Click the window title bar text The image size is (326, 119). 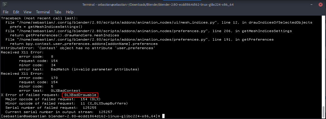coord(158,4)
